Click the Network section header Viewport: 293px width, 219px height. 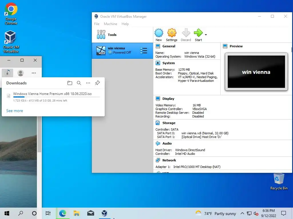click(169, 160)
